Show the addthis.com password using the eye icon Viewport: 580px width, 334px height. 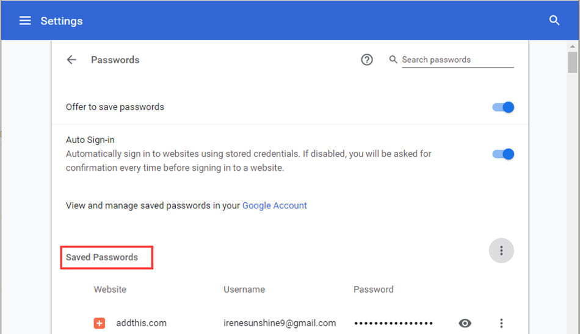click(x=465, y=323)
